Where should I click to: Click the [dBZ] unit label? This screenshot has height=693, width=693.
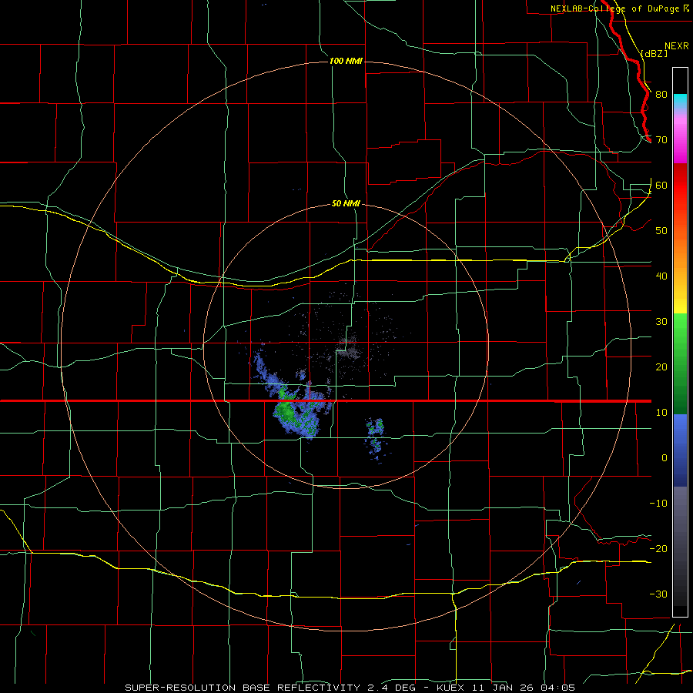(x=654, y=53)
